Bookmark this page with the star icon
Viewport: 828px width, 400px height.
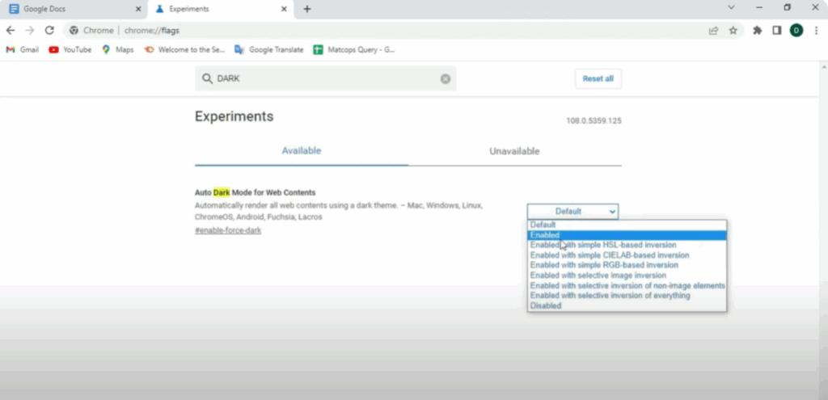pos(733,31)
